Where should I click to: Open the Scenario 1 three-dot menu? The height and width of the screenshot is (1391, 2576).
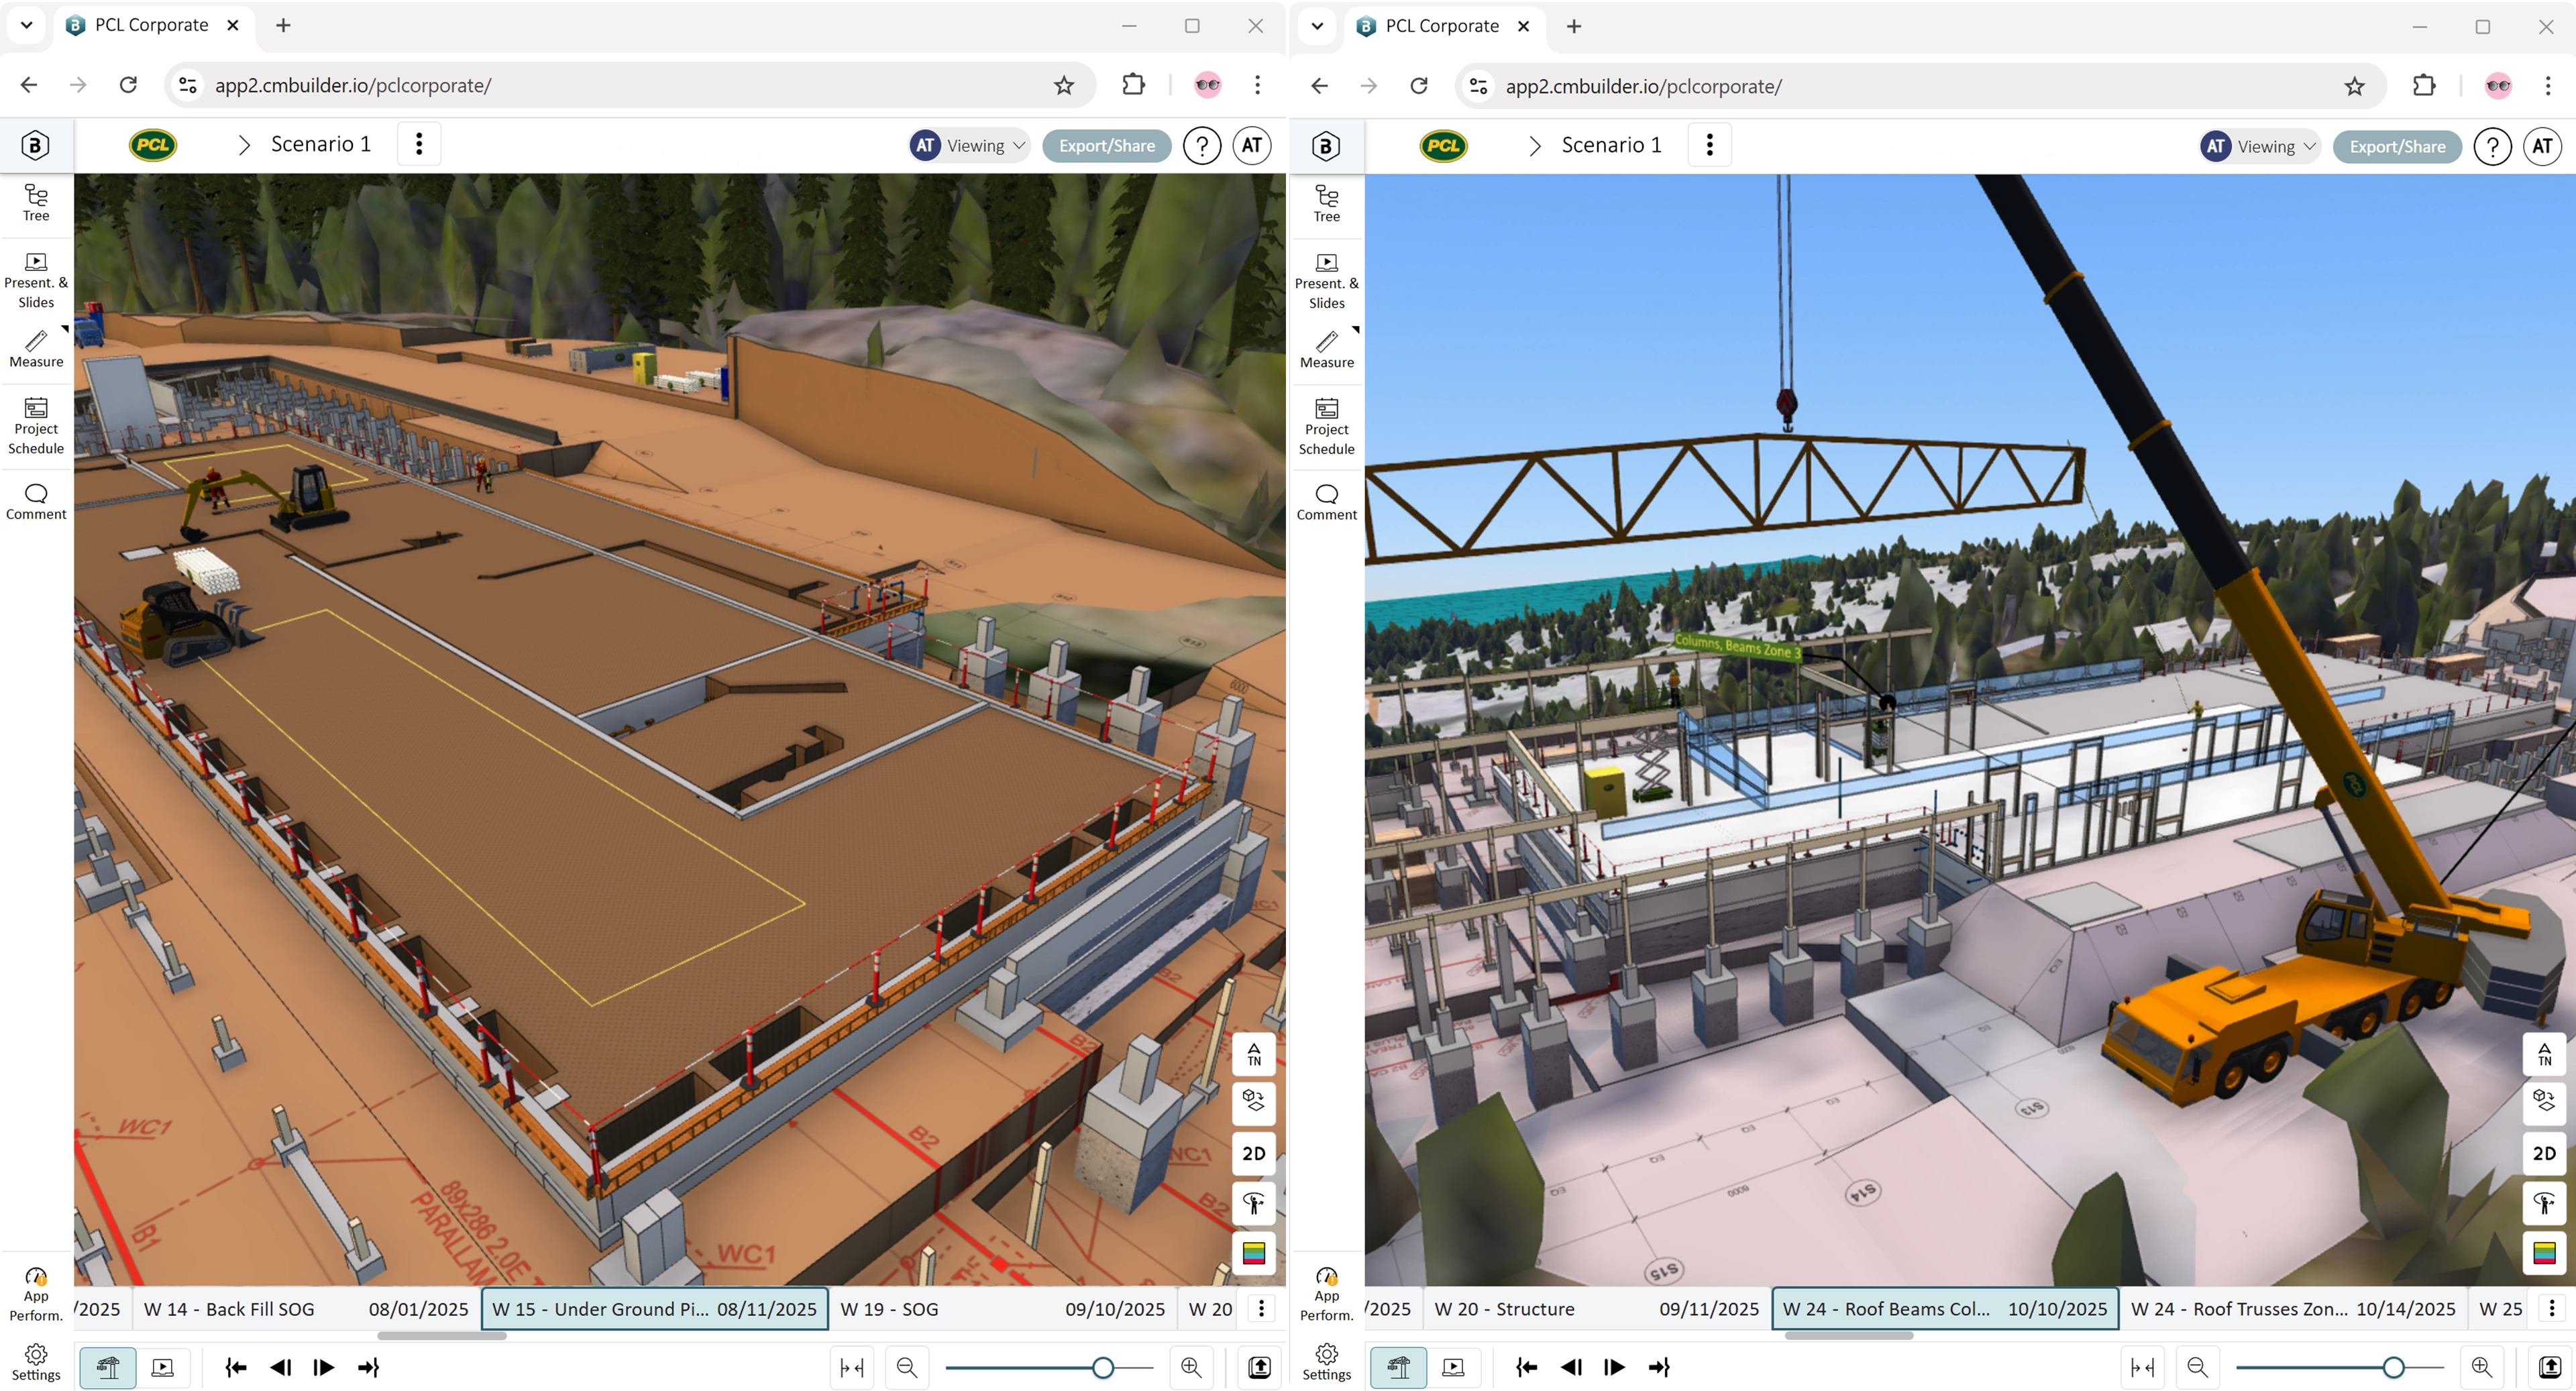(419, 143)
